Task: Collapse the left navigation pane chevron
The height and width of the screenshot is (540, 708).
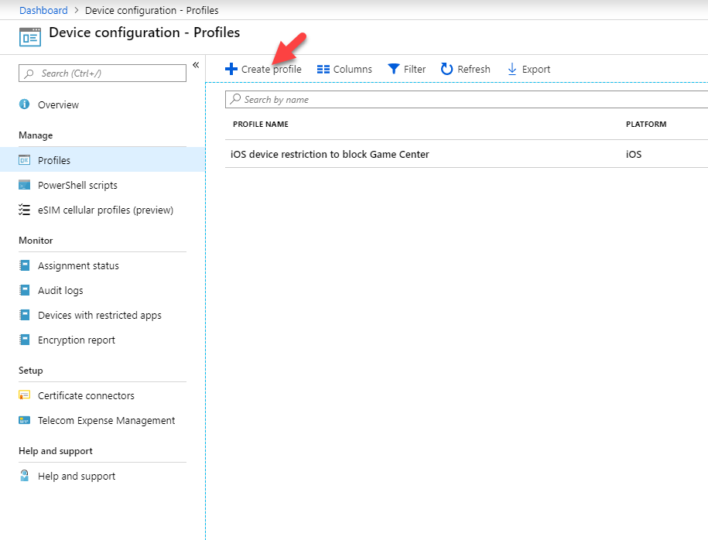Action: pyautogui.click(x=196, y=65)
